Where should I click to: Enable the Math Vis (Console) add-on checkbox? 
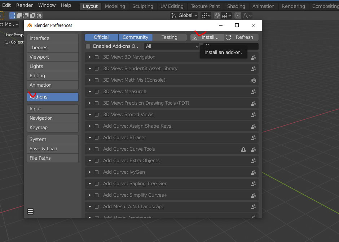point(97,80)
